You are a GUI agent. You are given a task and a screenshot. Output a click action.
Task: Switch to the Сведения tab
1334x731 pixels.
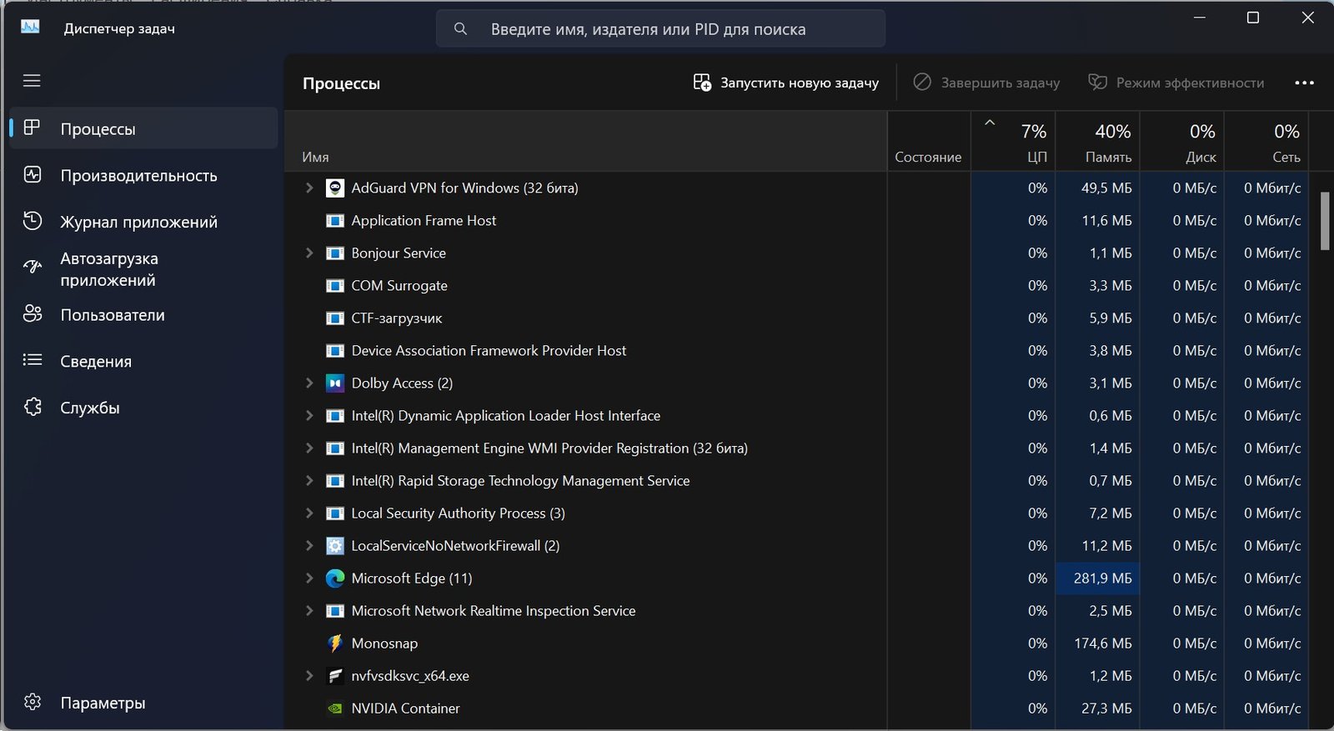tap(143, 361)
